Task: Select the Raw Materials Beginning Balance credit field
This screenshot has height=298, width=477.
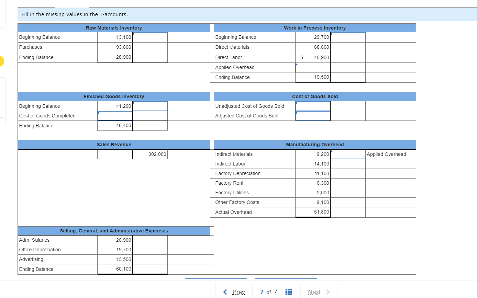Action: (x=150, y=37)
